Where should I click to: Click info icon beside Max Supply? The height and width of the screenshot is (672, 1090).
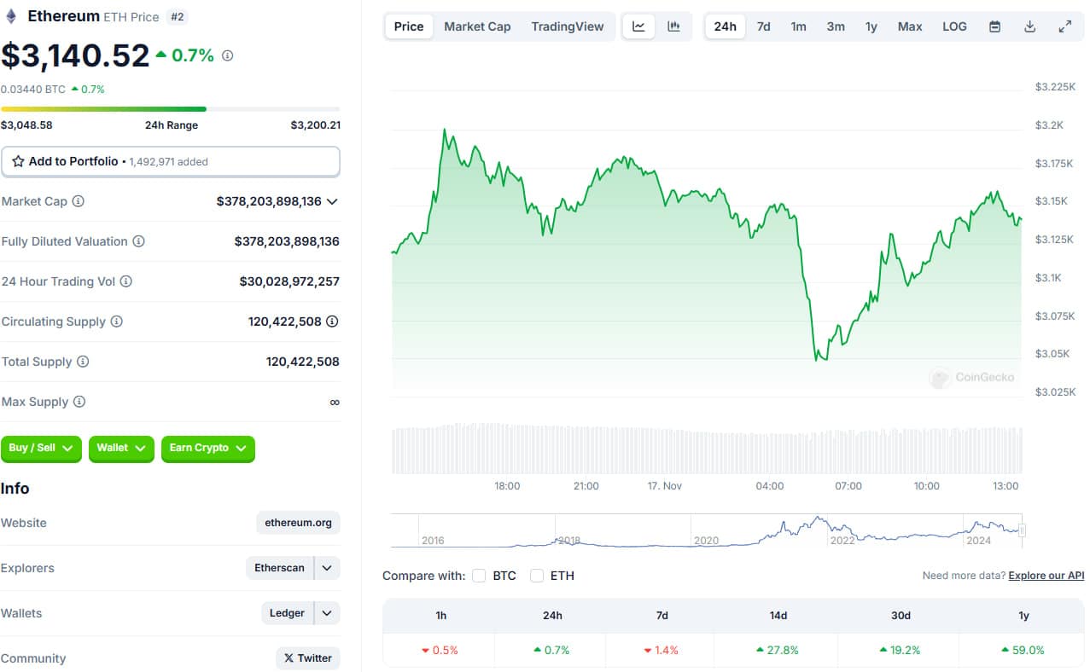click(79, 402)
